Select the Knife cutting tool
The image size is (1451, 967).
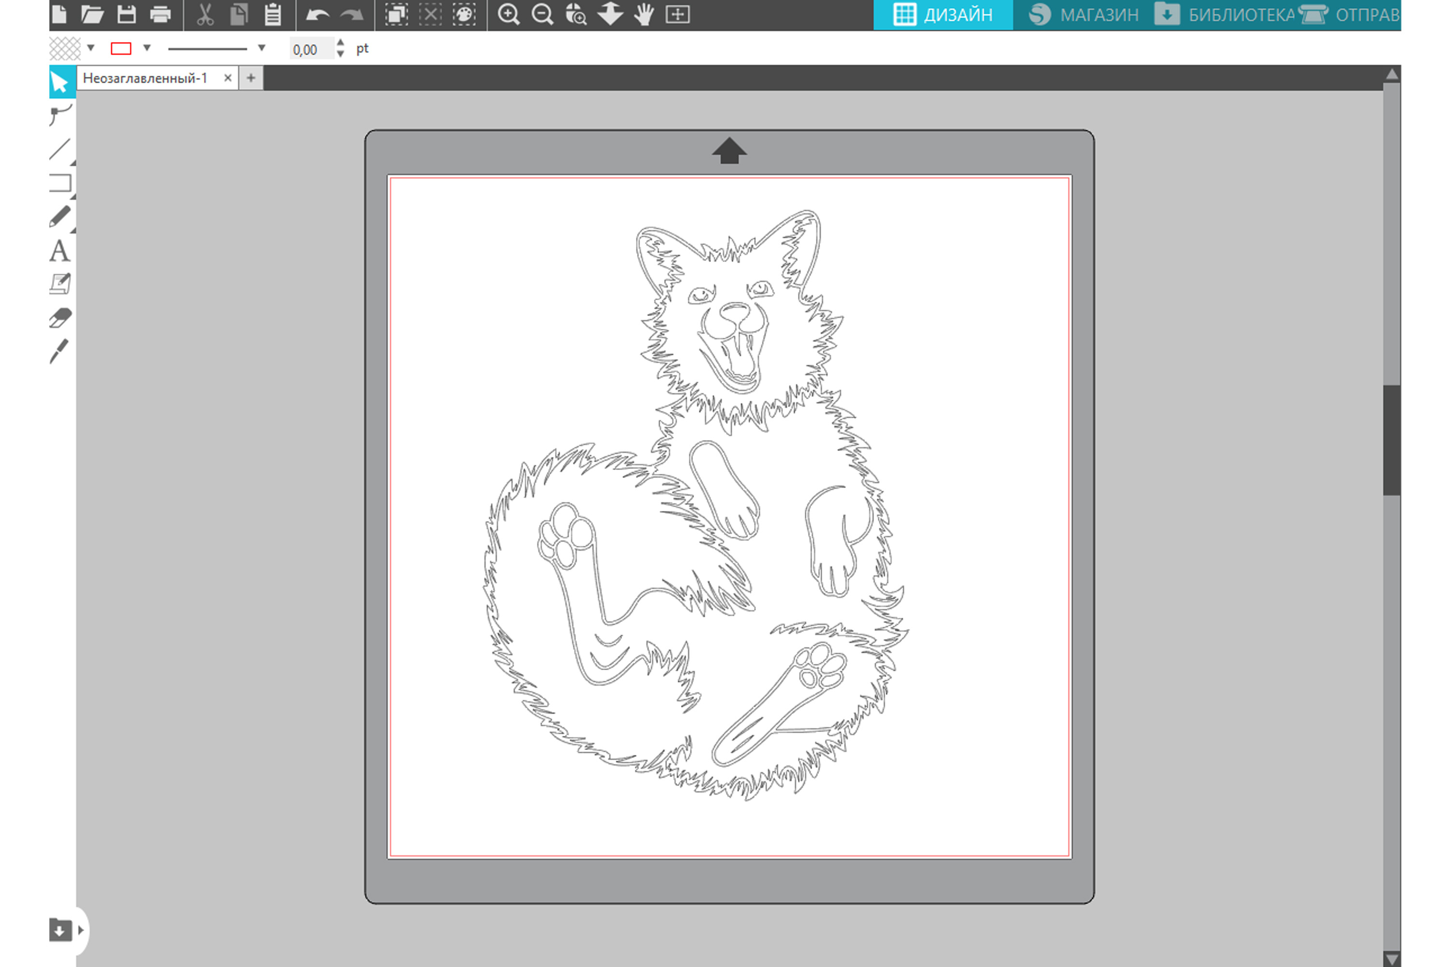point(59,352)
